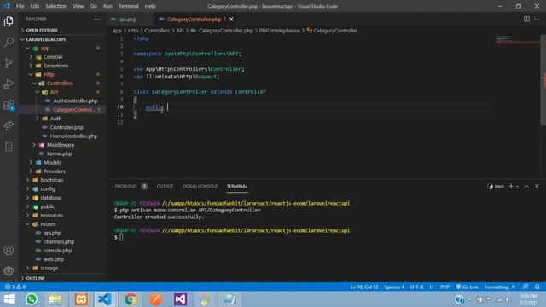Add a new terminal with plus icon
Image resolution: width=546 pixels, height=307 pixels.
click(511, 186)
